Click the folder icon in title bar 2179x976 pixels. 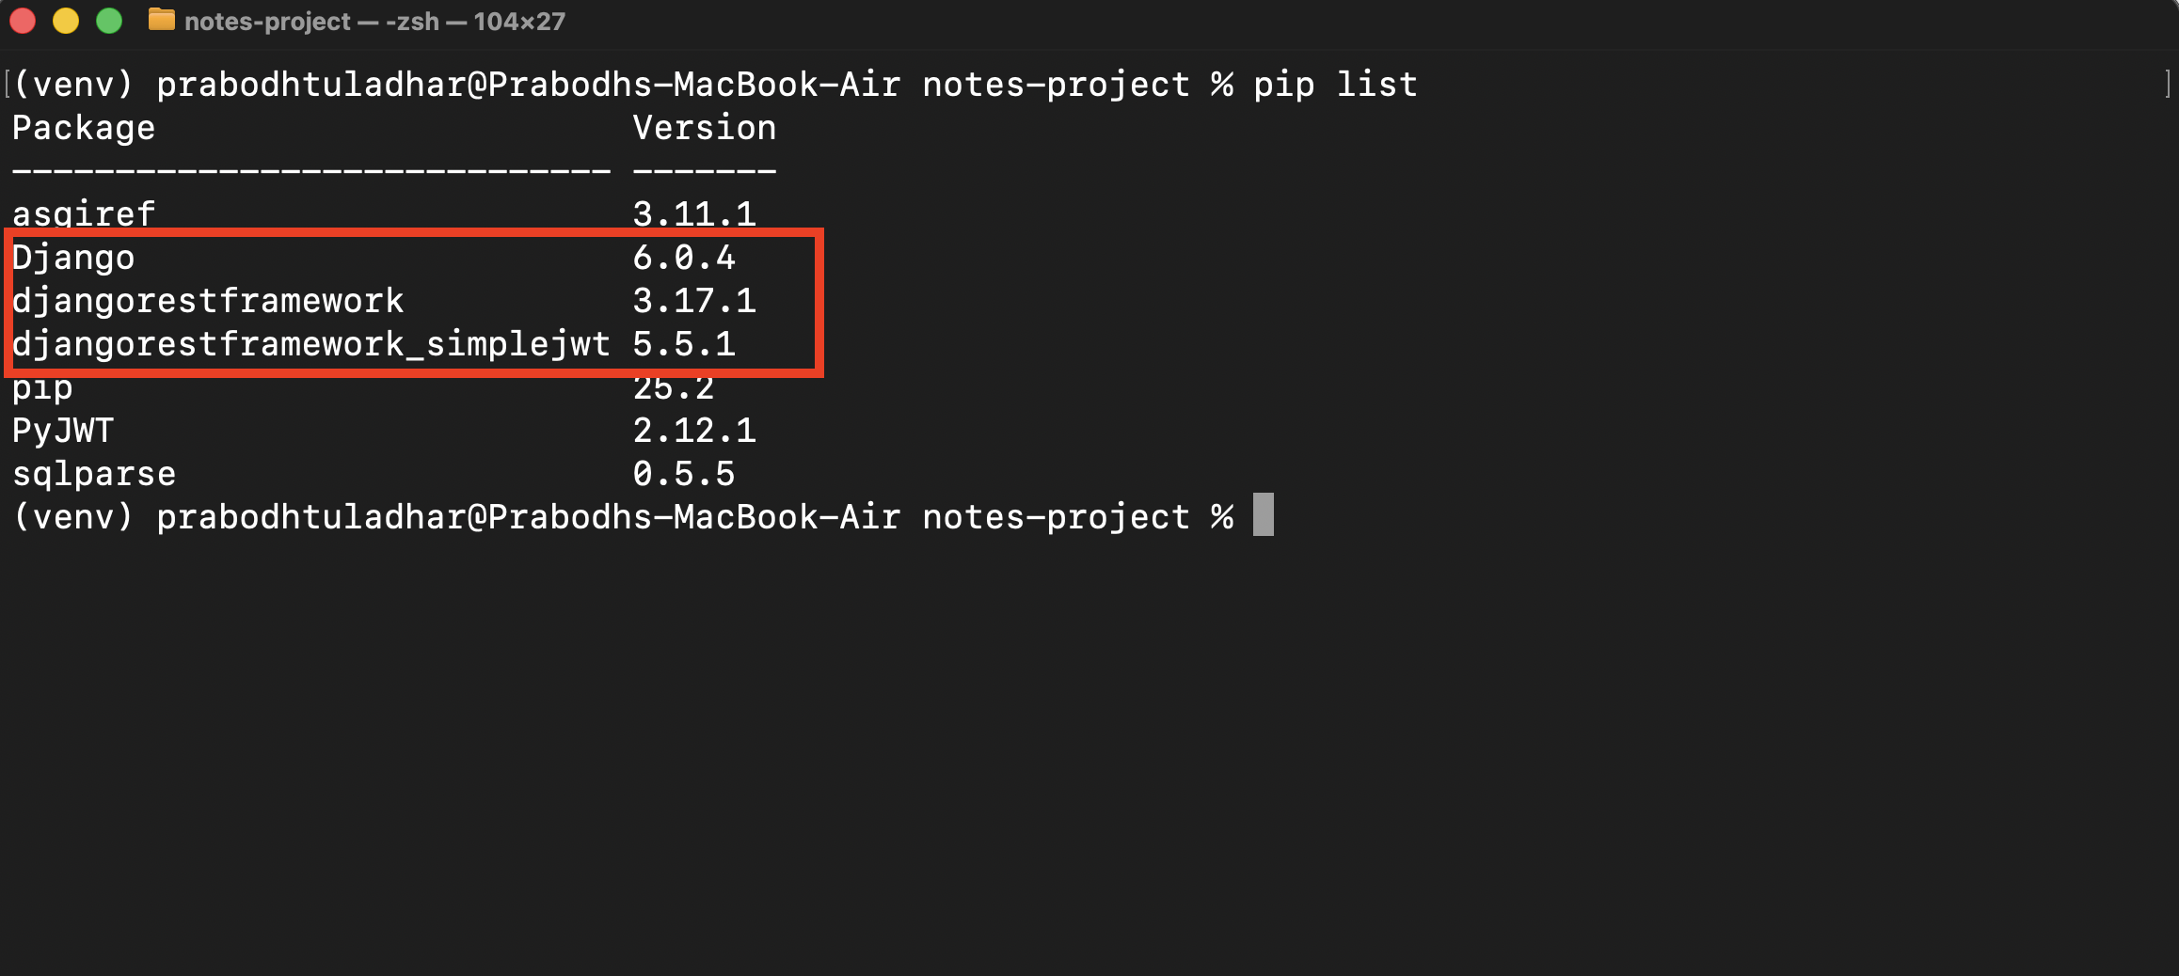[x=162, y=20]
